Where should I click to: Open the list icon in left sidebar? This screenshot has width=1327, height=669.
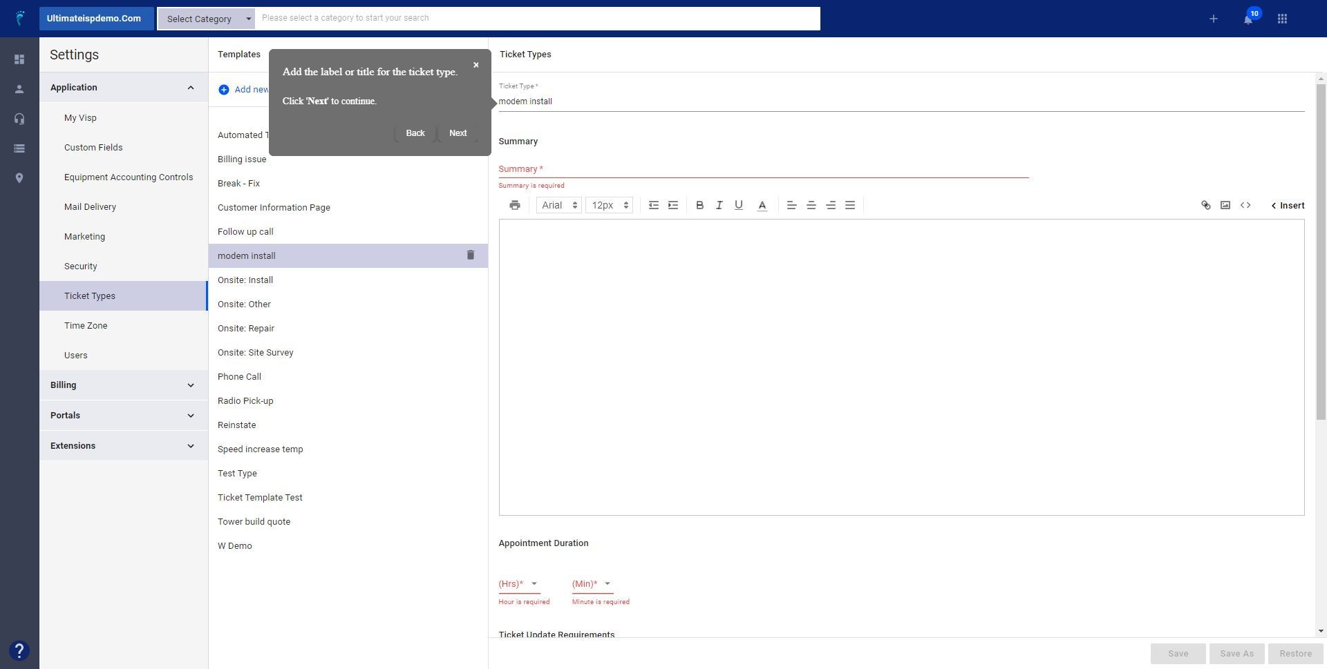pos(19,148)
